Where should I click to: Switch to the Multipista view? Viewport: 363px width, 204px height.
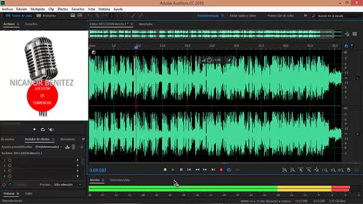[47, 16]
